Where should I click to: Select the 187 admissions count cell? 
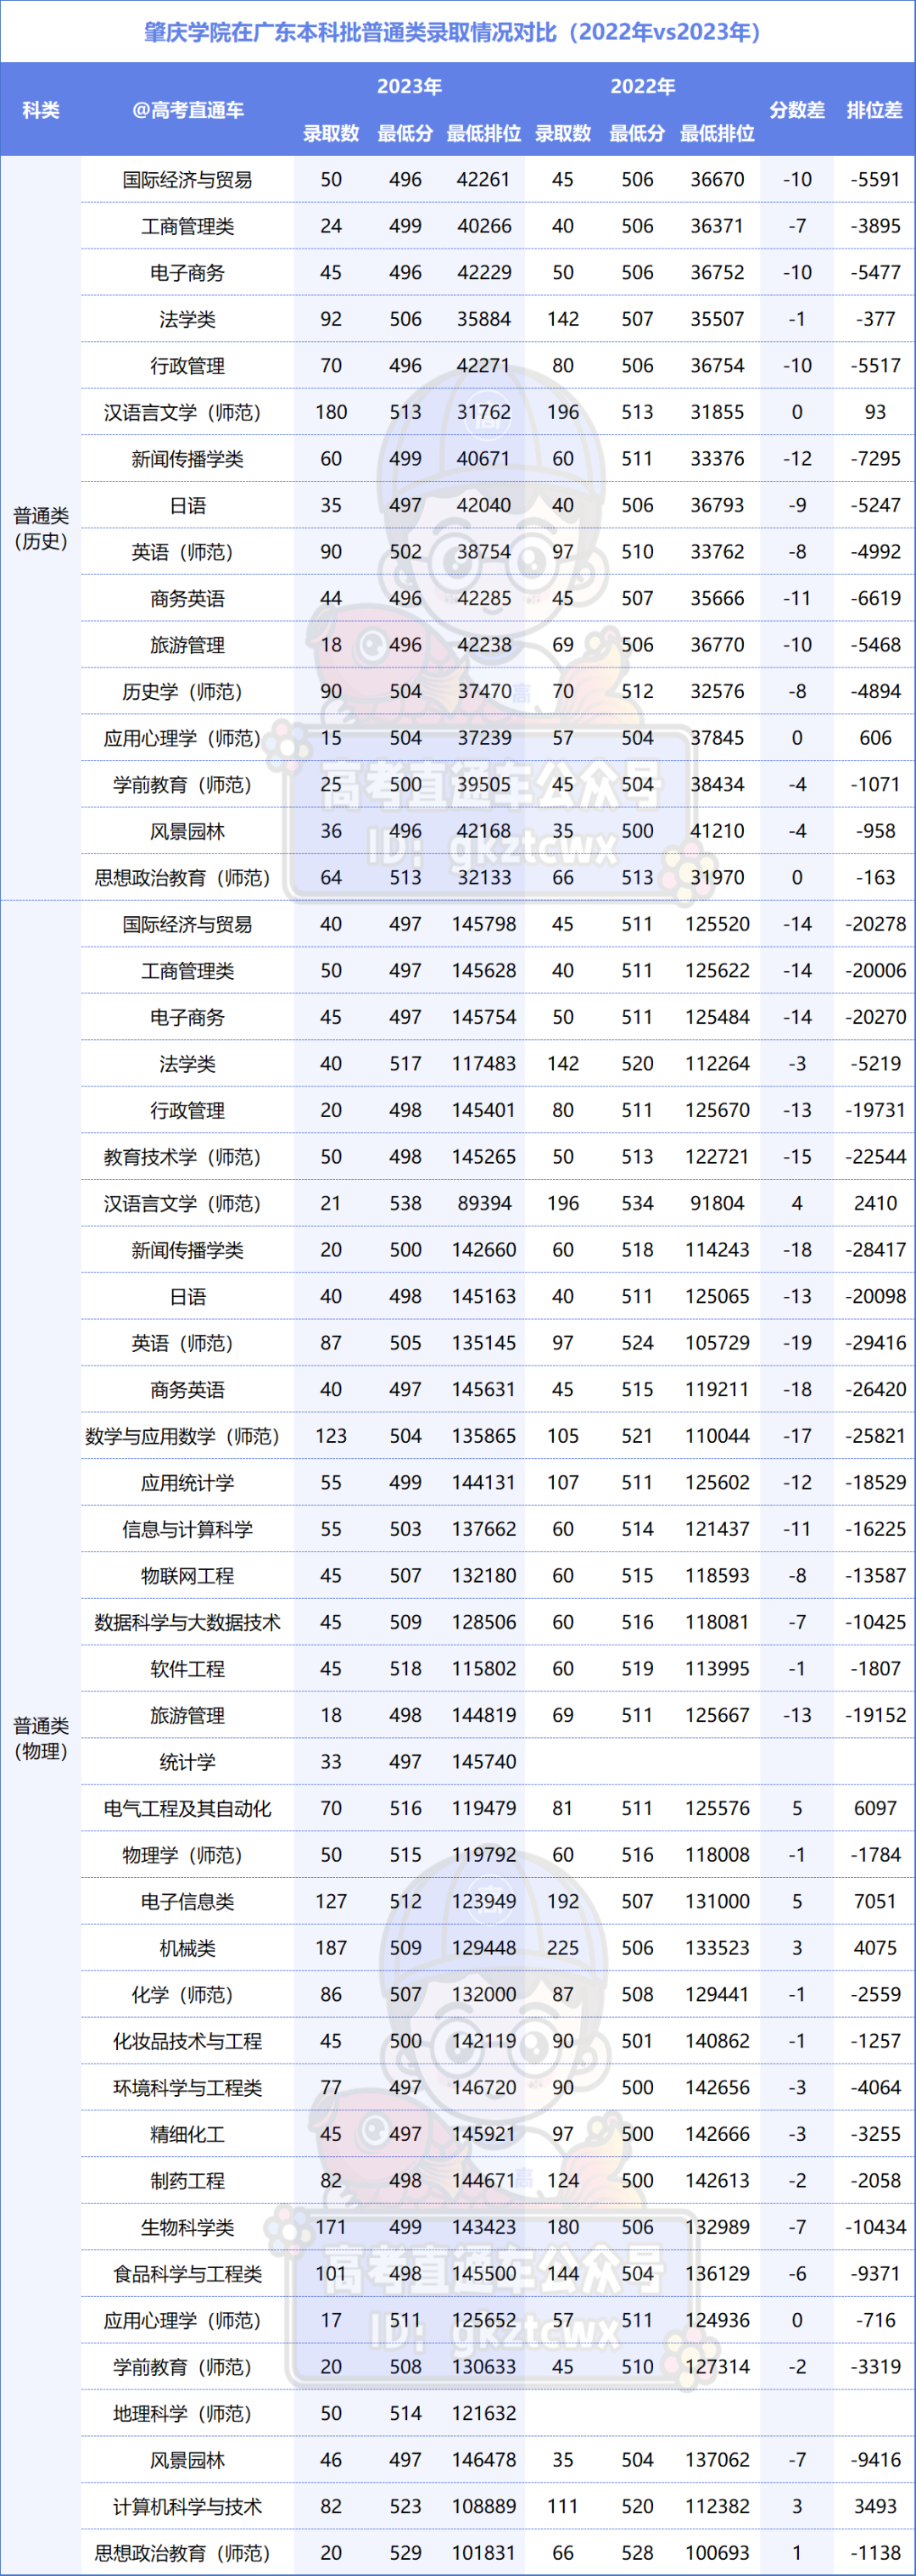pyautogui.click(x=331, y=1948)
